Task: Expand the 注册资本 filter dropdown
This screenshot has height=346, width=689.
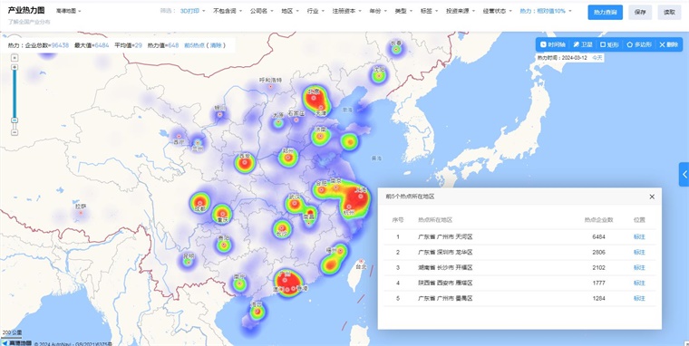Action: [346, 11]
